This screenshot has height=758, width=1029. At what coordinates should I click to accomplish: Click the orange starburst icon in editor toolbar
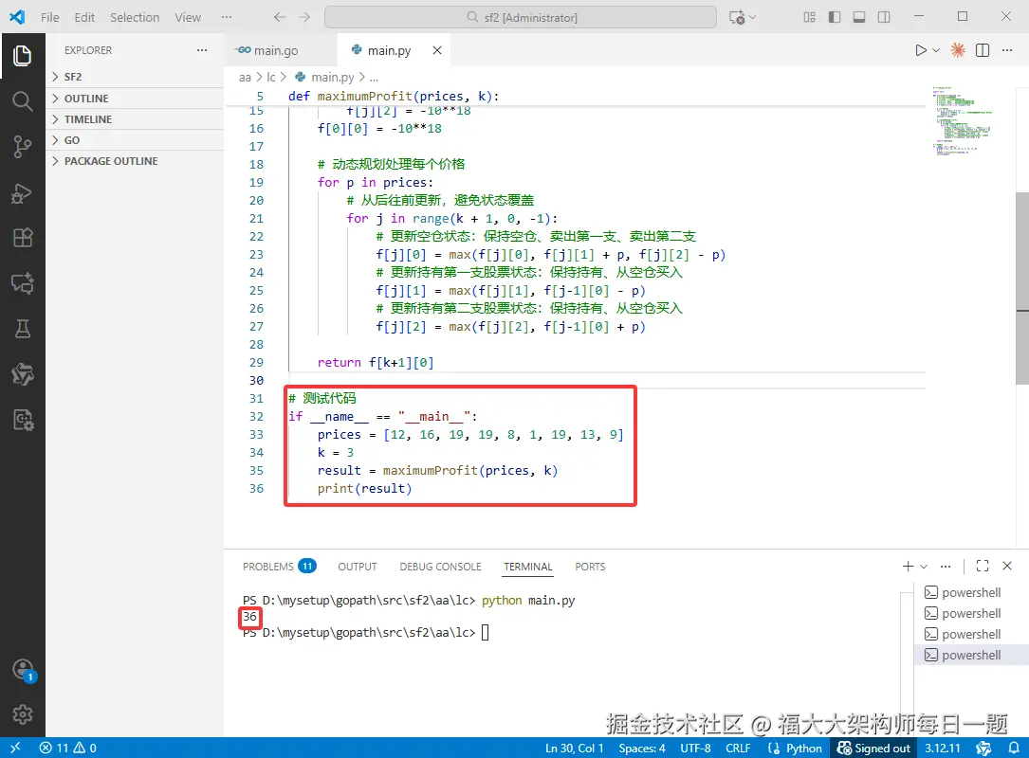pos(958,50)
